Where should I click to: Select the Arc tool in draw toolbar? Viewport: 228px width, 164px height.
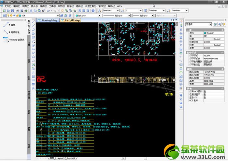(x=33, y=41)
